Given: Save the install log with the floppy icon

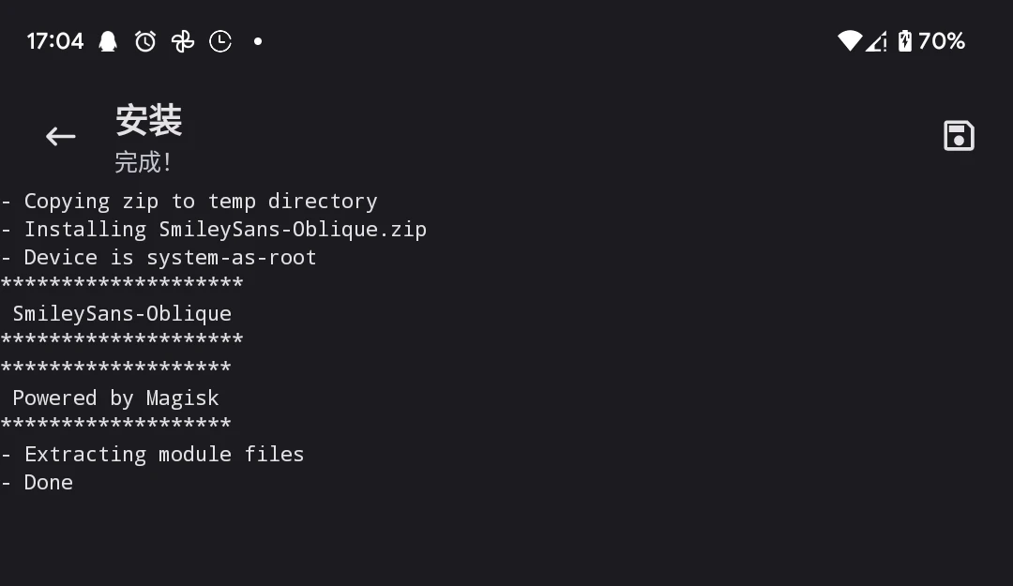Looking at the screenshot, I should (x=959, y=136).
